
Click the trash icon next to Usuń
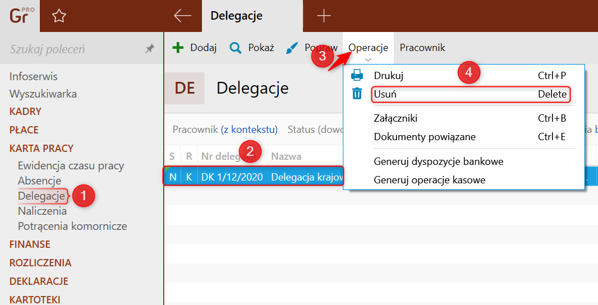[x=357, y=94]
